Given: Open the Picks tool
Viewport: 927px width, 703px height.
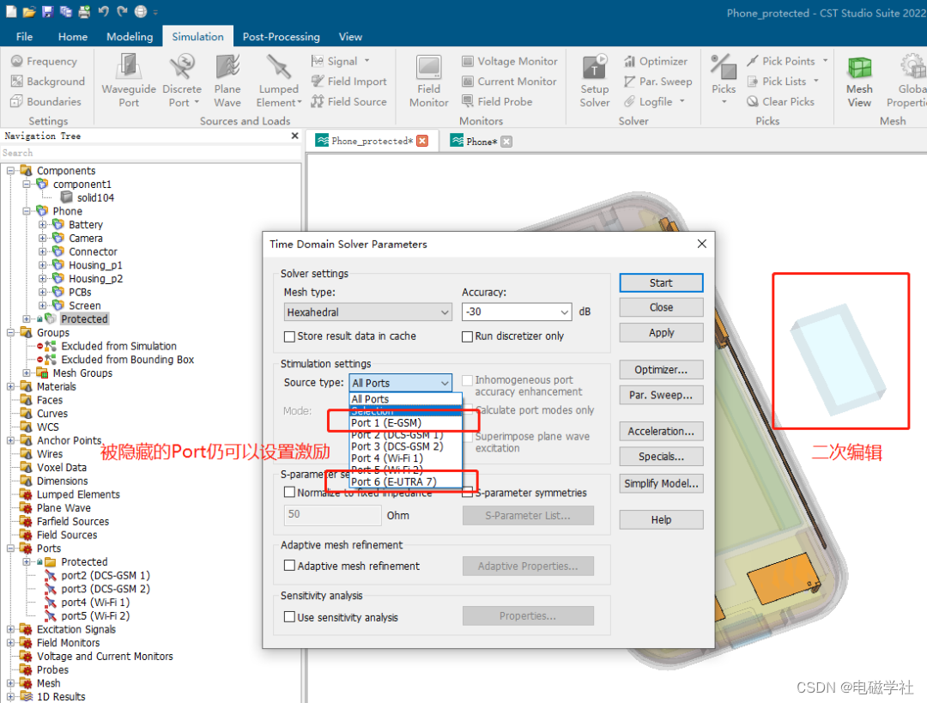Looking at the screenshot, I should 723,81.
